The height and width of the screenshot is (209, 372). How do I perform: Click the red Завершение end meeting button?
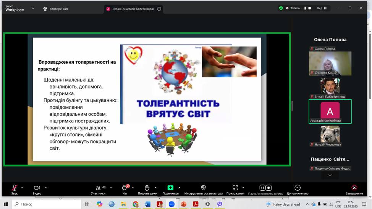pyautogui.click(x=354, y=188)
